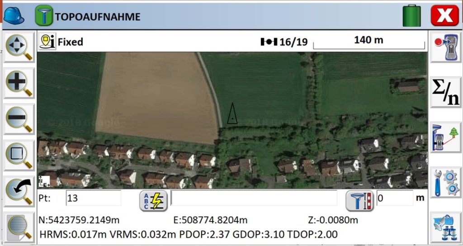Open the offset measurement tree icon
The image size is (463, 246).
(x=445, y=137)
